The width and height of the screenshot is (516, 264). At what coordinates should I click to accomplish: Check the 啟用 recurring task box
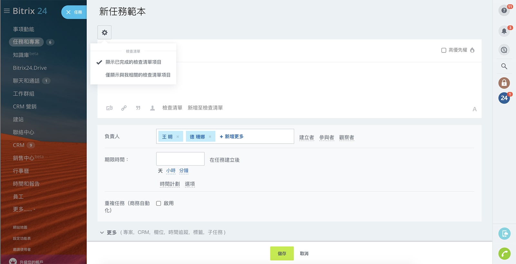(159, 203)
